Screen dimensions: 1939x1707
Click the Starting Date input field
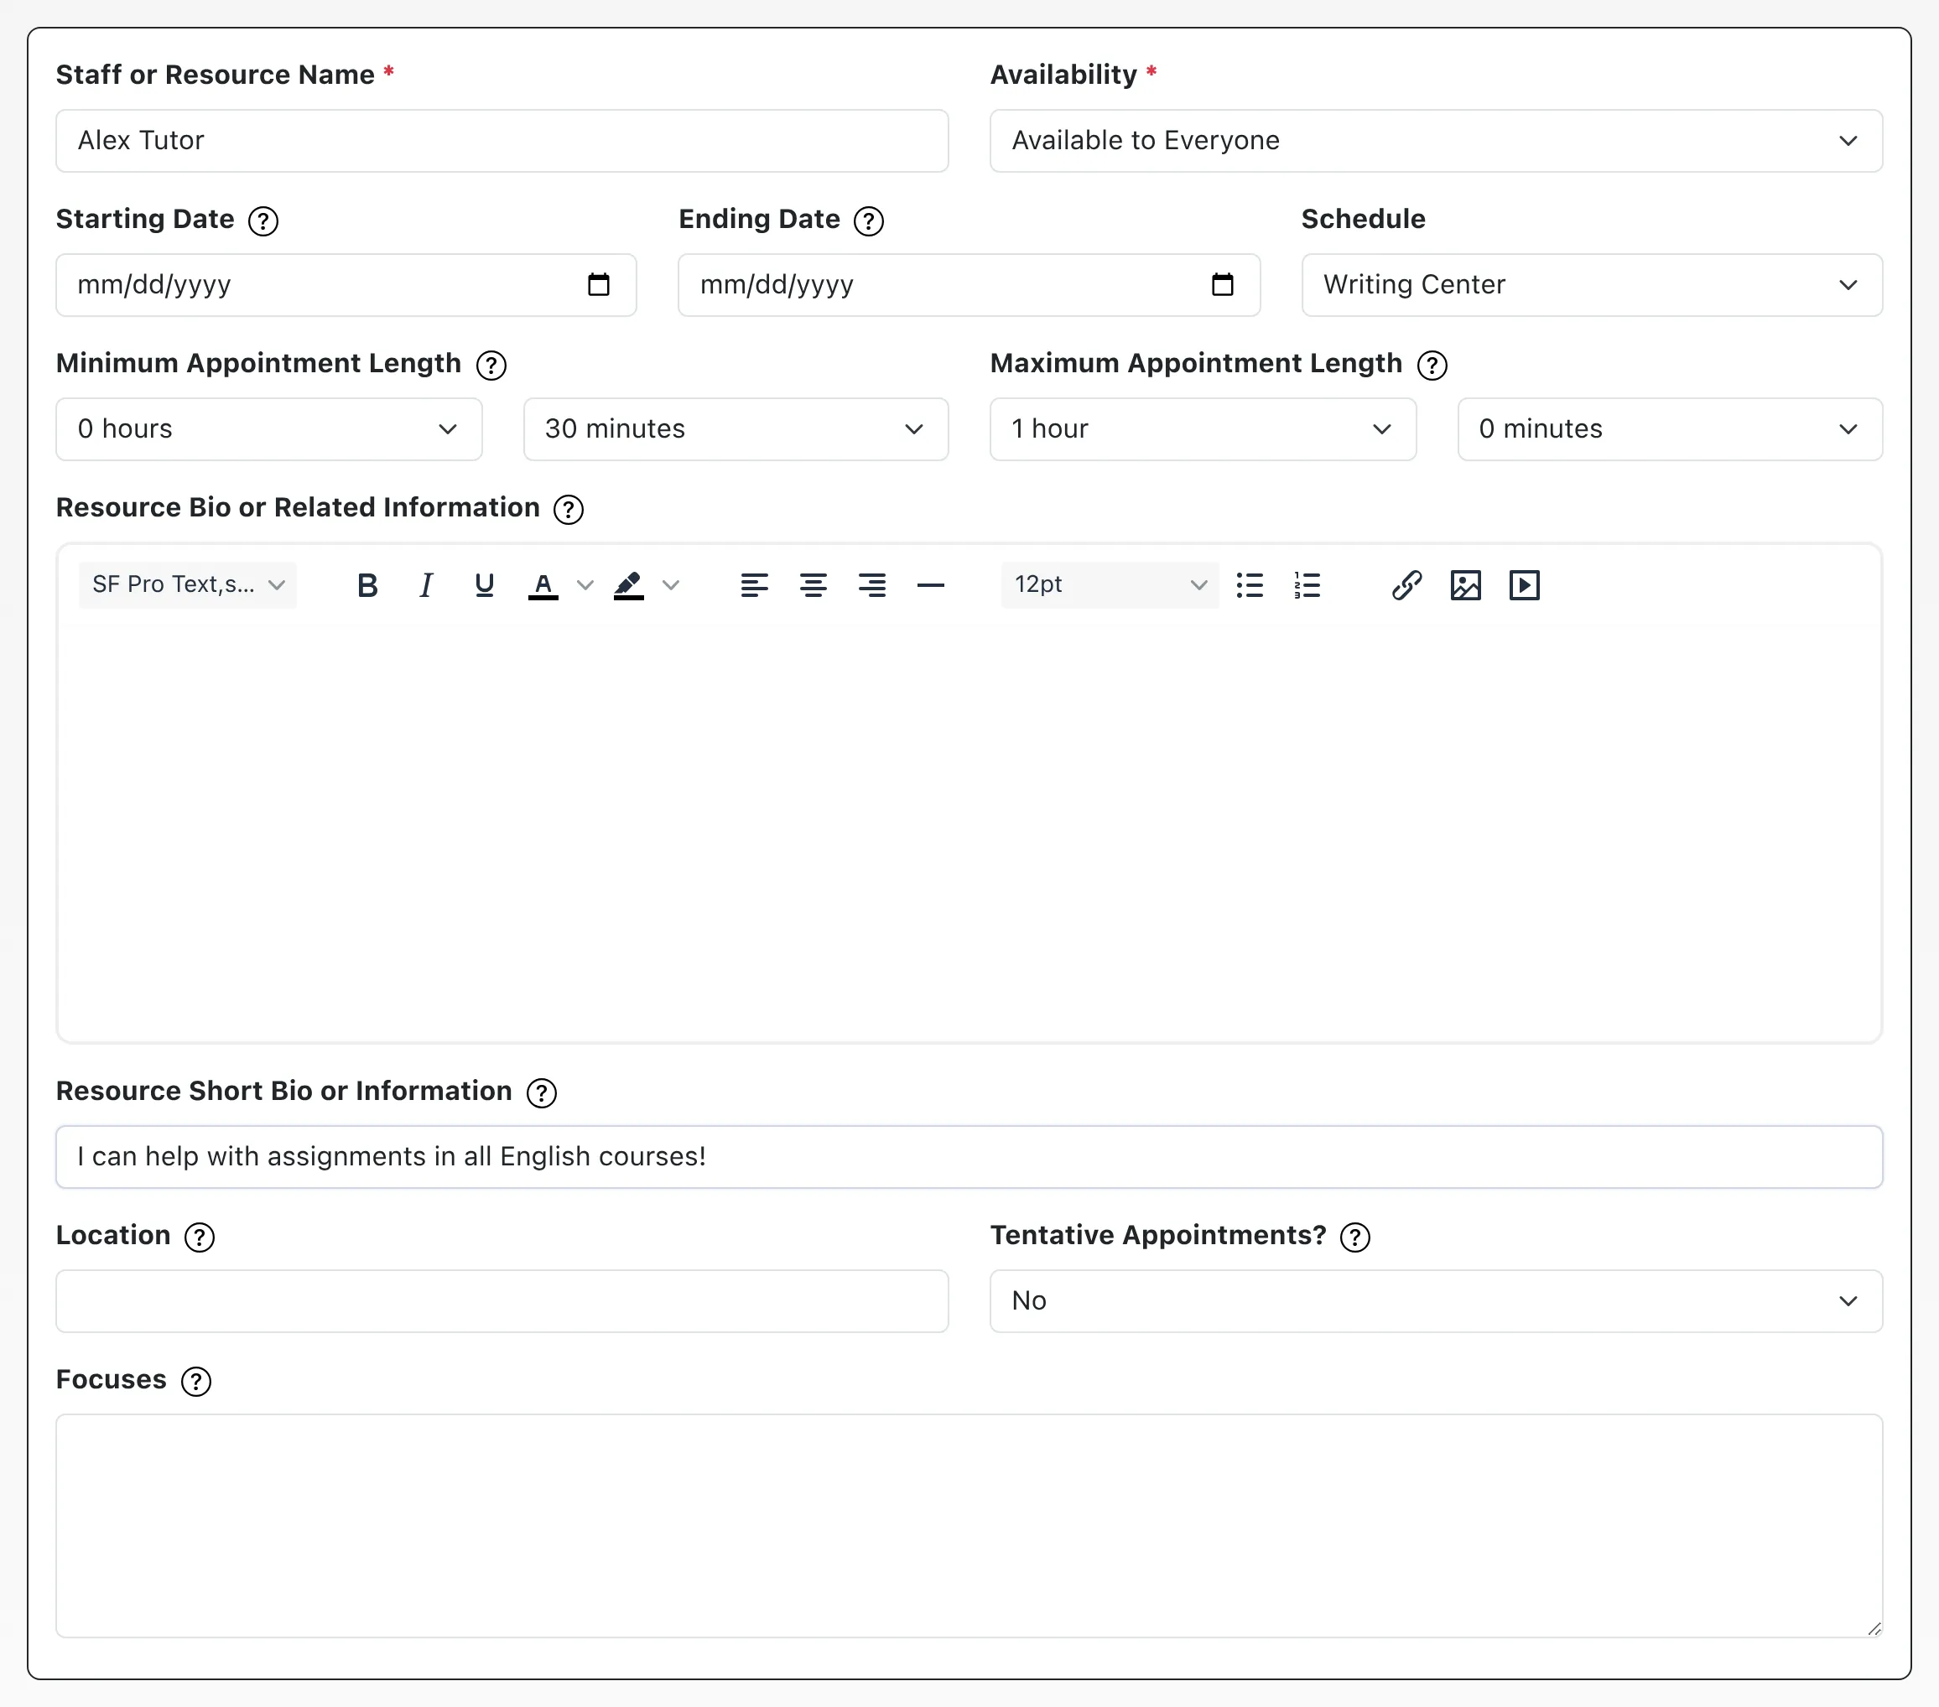point(346,284)
